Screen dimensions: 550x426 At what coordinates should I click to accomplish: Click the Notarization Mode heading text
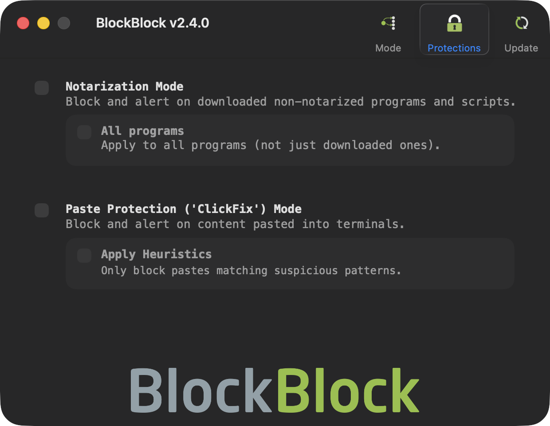pyautogui.click(x=124, y=87)
